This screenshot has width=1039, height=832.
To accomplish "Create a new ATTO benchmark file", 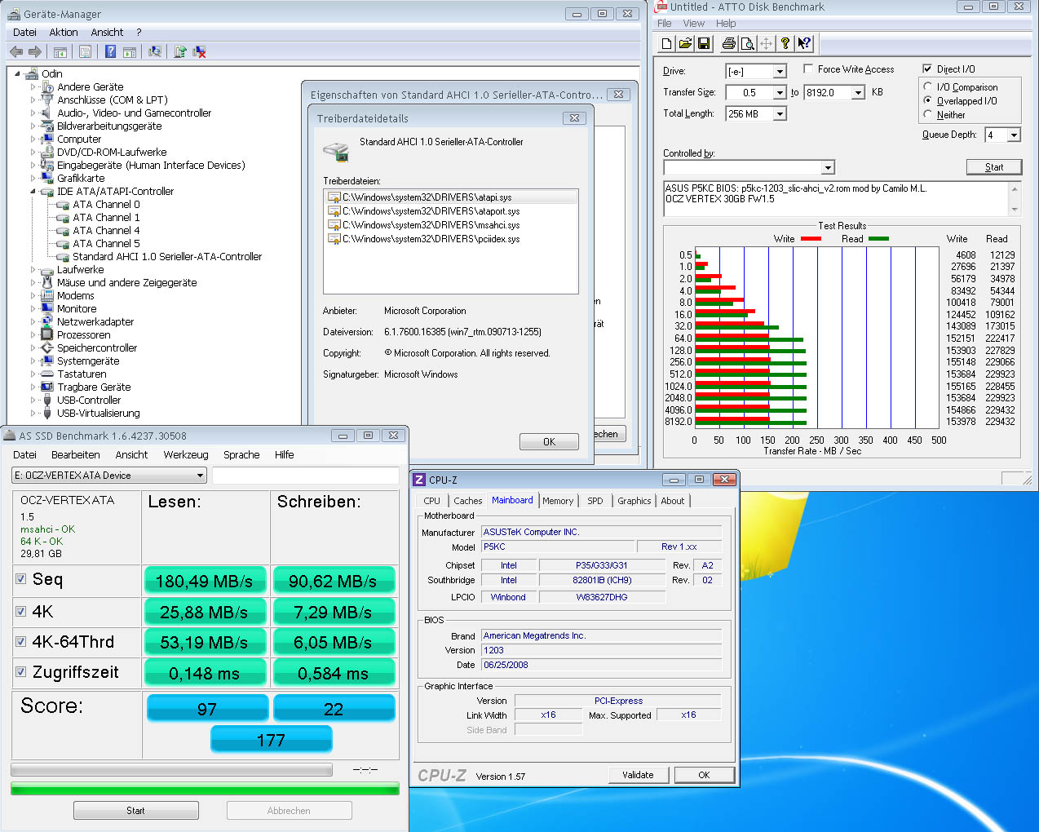I will [667, 43].
